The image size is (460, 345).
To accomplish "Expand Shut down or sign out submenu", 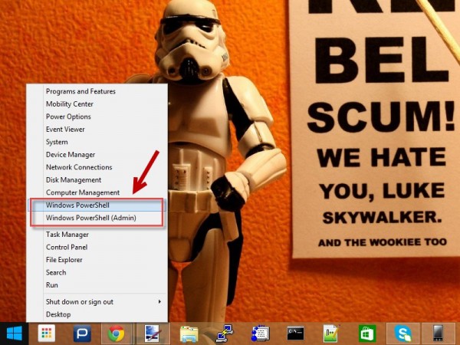I will pyautogui.click(x=97, y=301).
